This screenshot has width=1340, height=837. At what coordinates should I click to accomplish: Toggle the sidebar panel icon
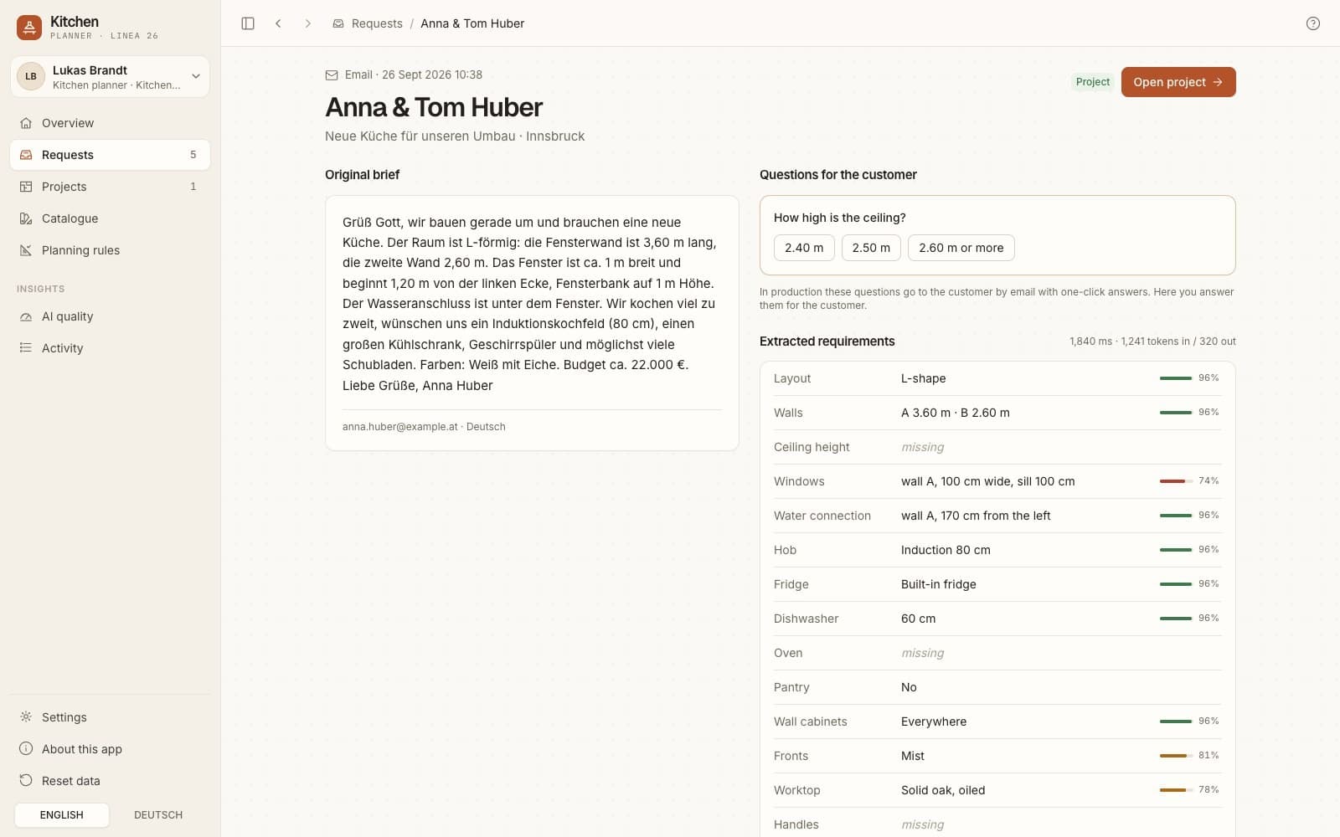click(248, 23)
